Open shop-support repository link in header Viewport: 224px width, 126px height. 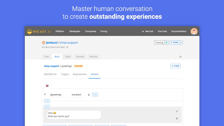pyautogui.click(x=69, y=43)
